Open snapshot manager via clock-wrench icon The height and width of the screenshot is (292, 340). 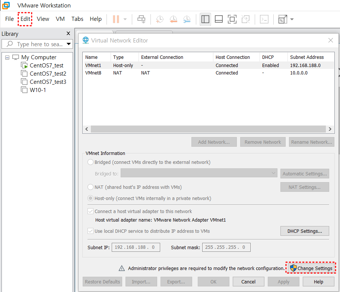pyautogui.click(x=187, y=19)
